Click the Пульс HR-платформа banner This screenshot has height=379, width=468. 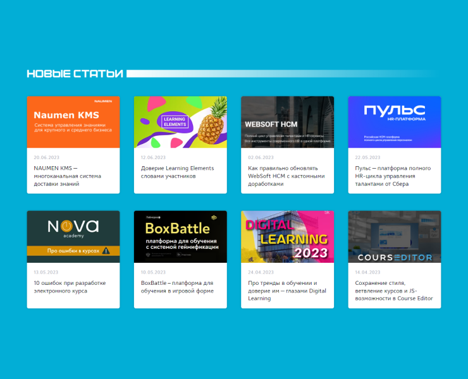coord(394,122)
